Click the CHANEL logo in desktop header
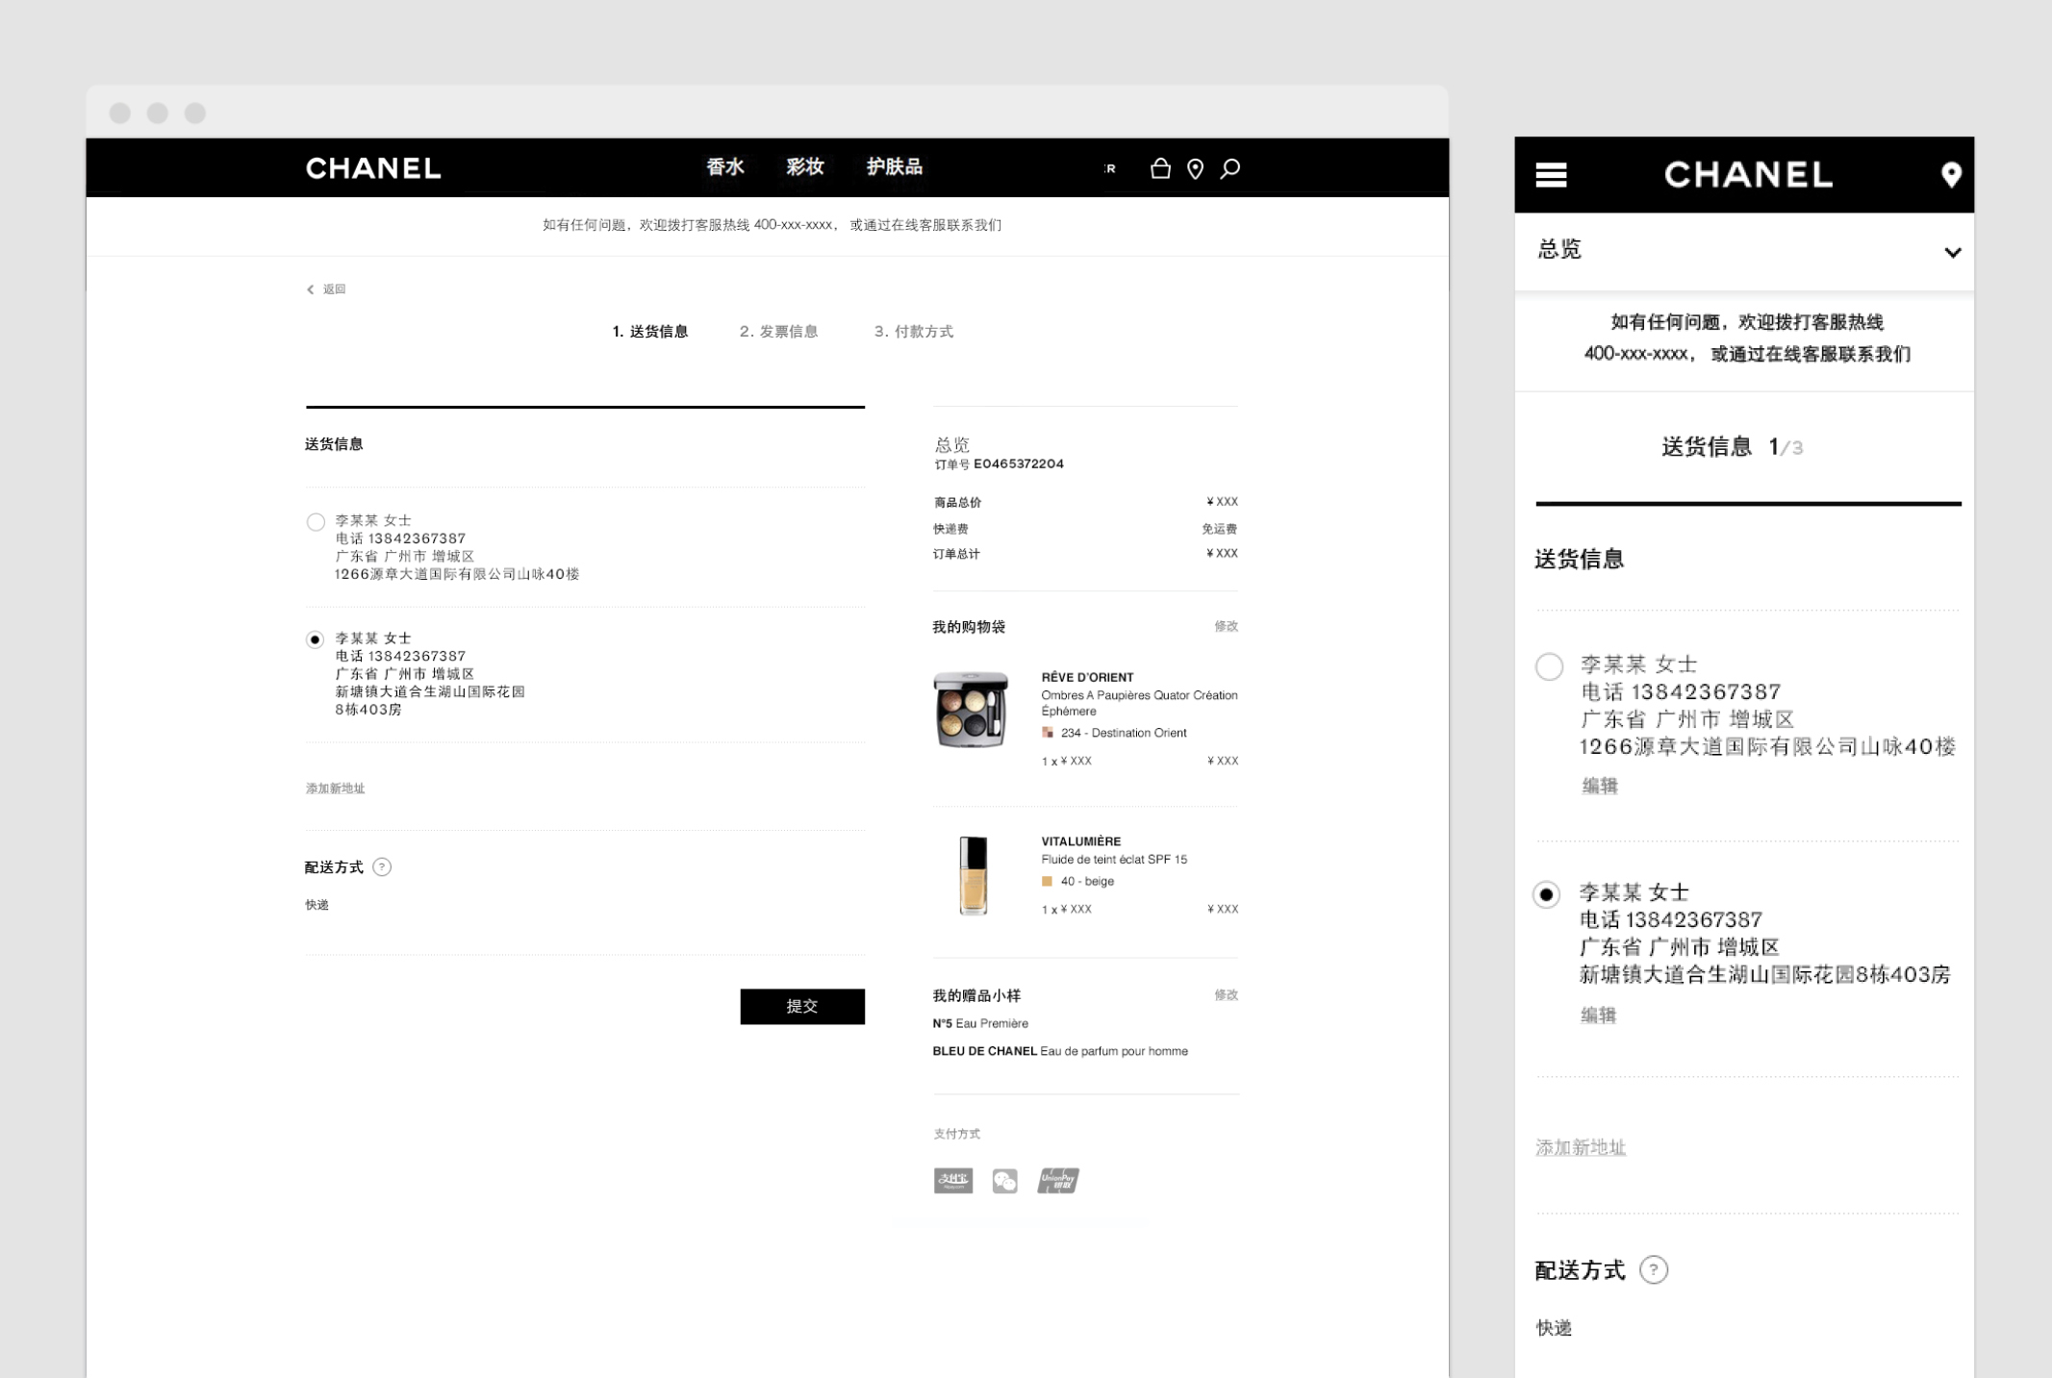 point(373,168)
